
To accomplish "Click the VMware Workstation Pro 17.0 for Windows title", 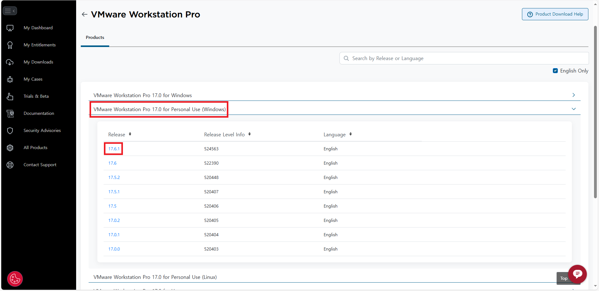I will click(143, 95).
